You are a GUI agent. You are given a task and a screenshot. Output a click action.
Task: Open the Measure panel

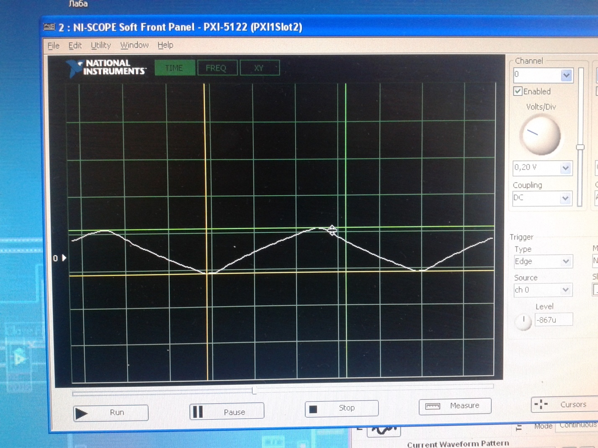point(455,406)
